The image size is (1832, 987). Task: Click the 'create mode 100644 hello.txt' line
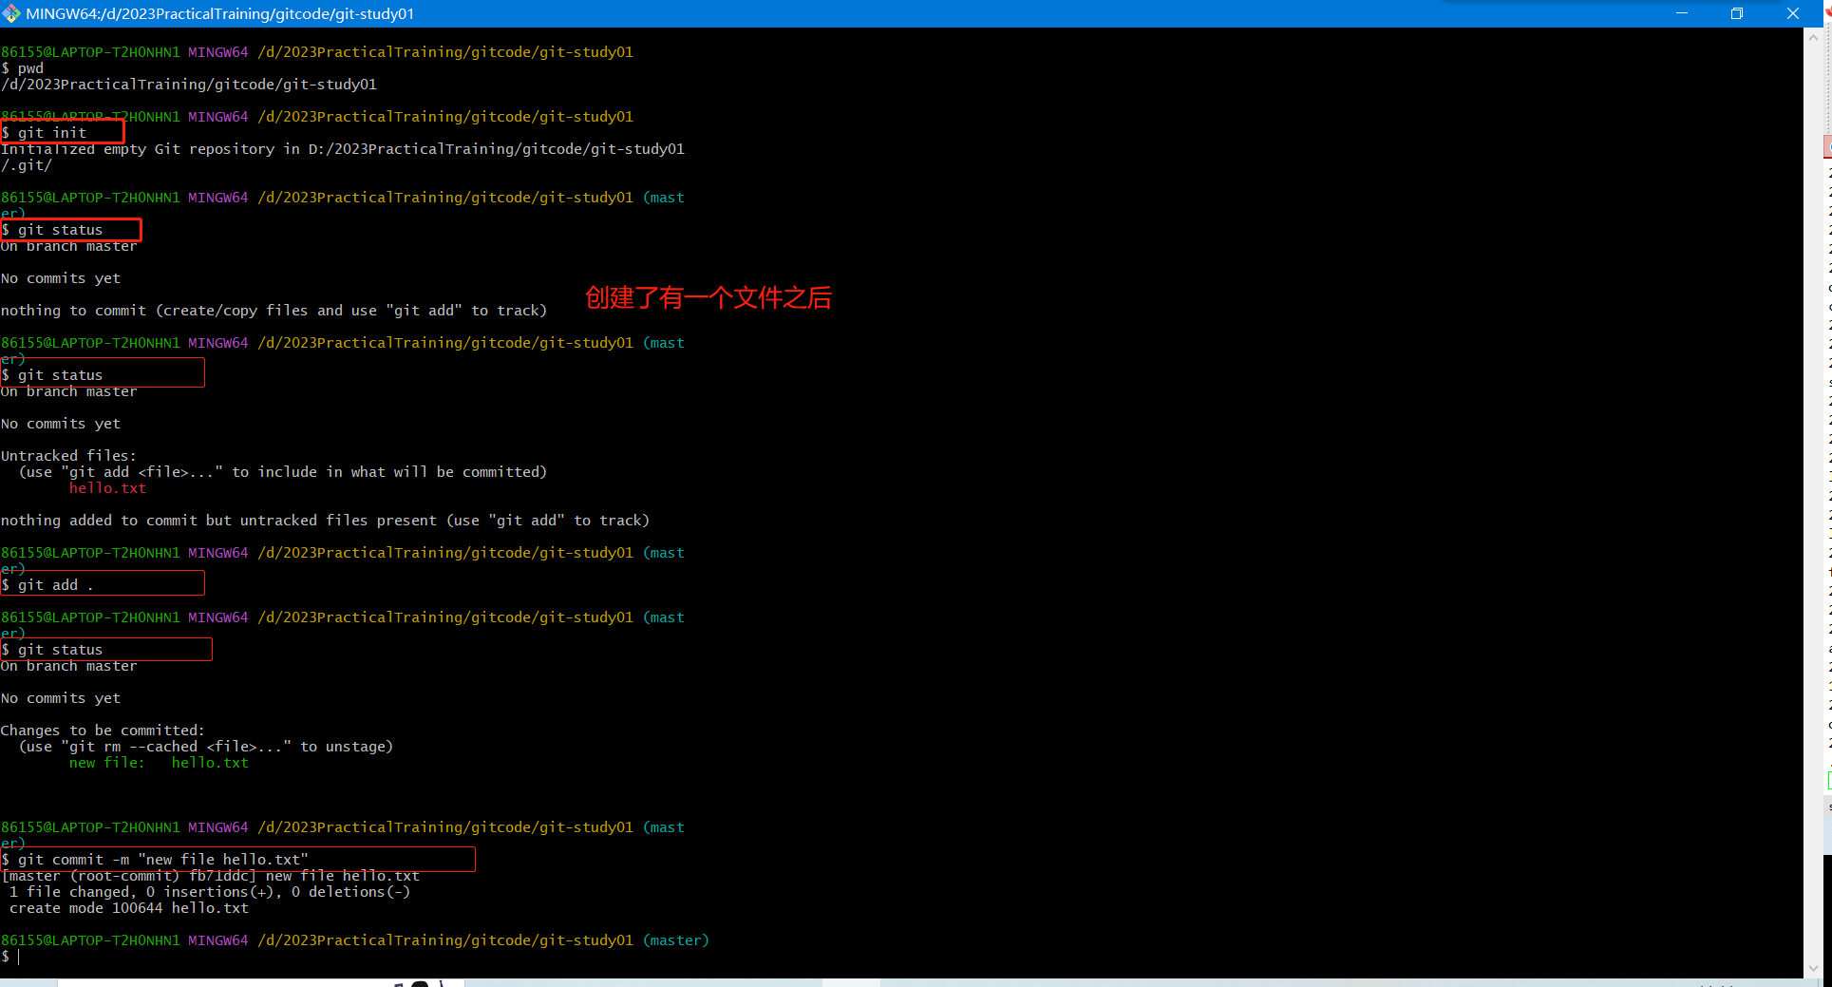[129, 908]
